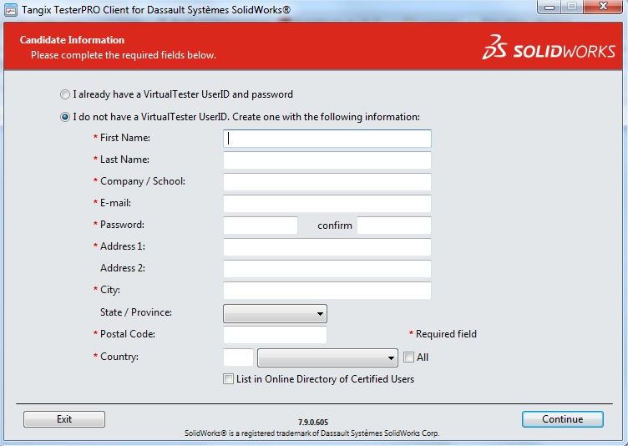
Task: Click the SolidWorks logo in the banner
Action: point(547,48)
